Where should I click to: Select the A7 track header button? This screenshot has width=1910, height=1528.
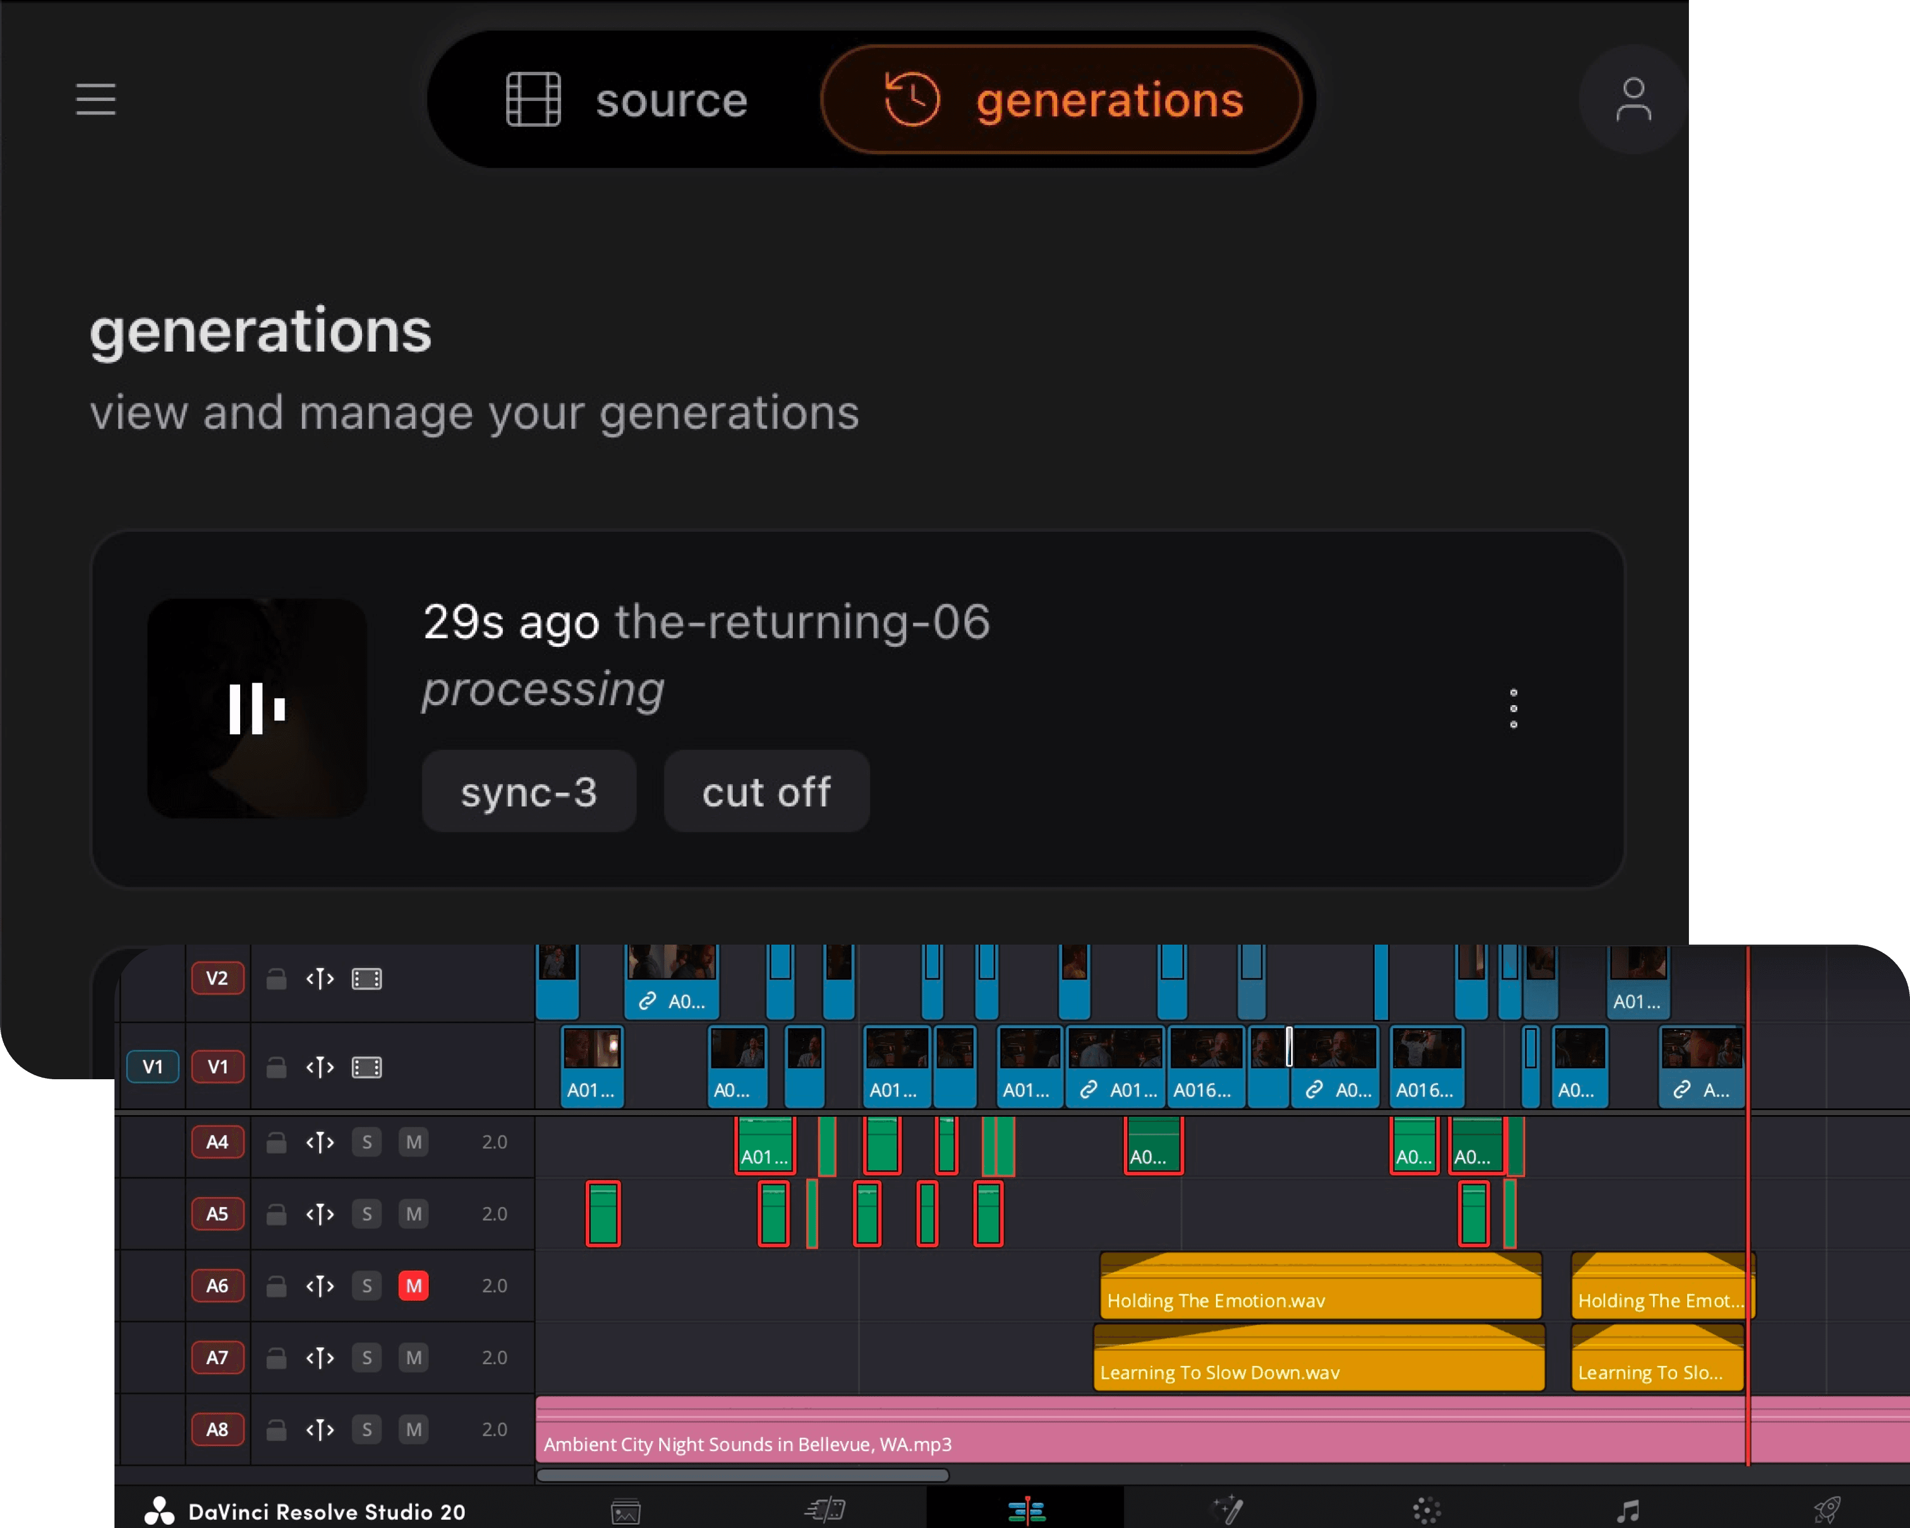pos(218,1357)
